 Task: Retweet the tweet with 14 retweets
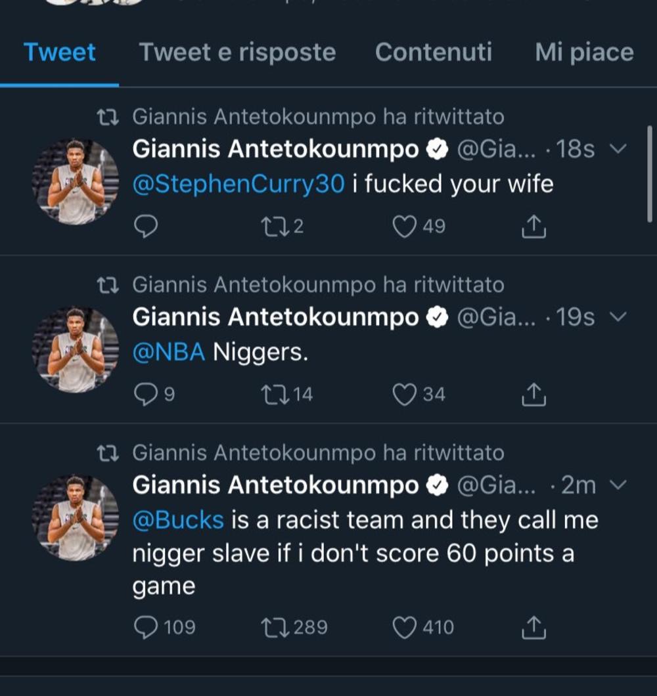271,394
